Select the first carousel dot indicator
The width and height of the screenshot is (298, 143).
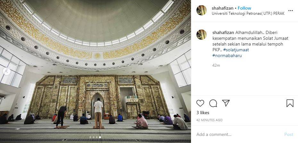pos(90,137)
